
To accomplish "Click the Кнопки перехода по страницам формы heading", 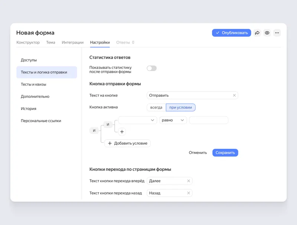I will 130,169.
